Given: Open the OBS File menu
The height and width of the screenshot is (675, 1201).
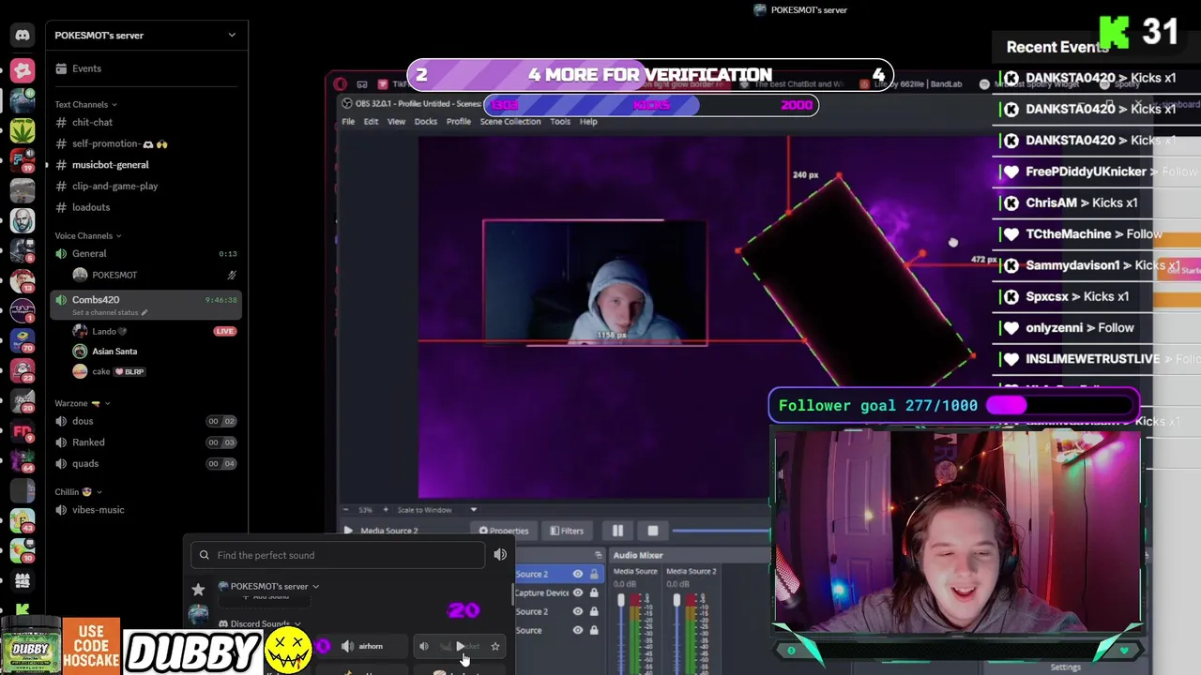Looking at the screenshot, I should click(348, 122).
